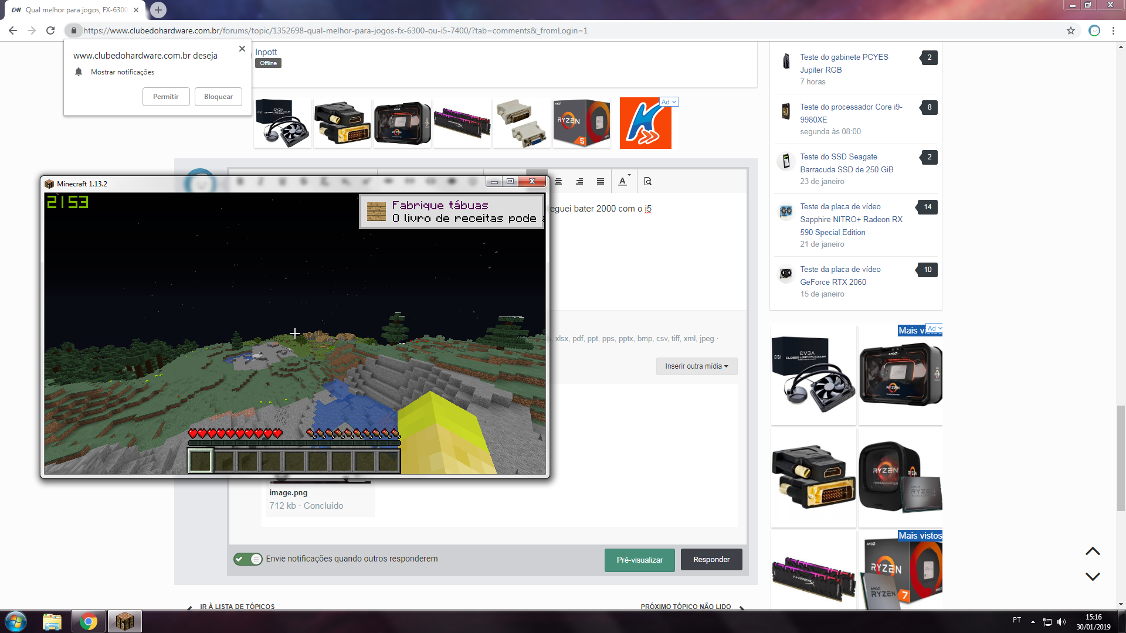The image size is (1126, 633).
Task: Open 'GeForce RTX 2060' test article
Action: (x=840, y=275)
